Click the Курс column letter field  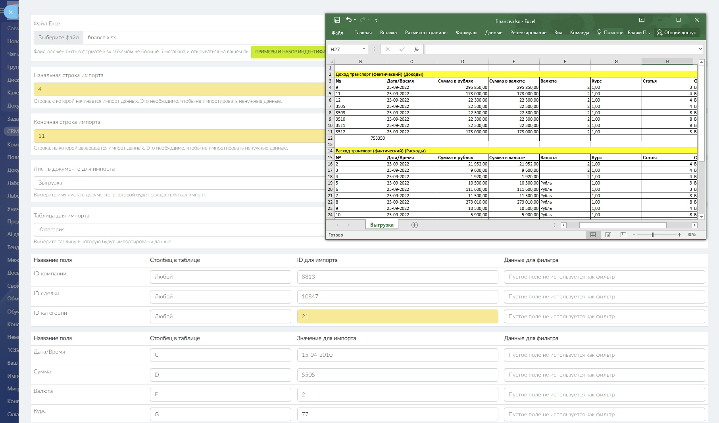click(221, 415)
